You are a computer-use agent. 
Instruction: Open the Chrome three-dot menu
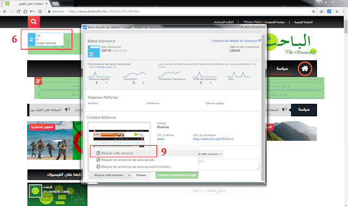pos(344,11)
